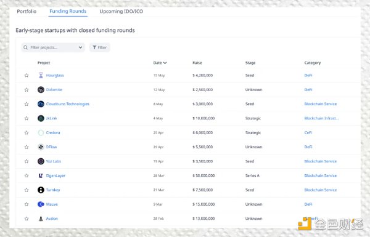Sort by the Date column header
The width and height of the screenshot is (370, 237).
tap(160, 63)
